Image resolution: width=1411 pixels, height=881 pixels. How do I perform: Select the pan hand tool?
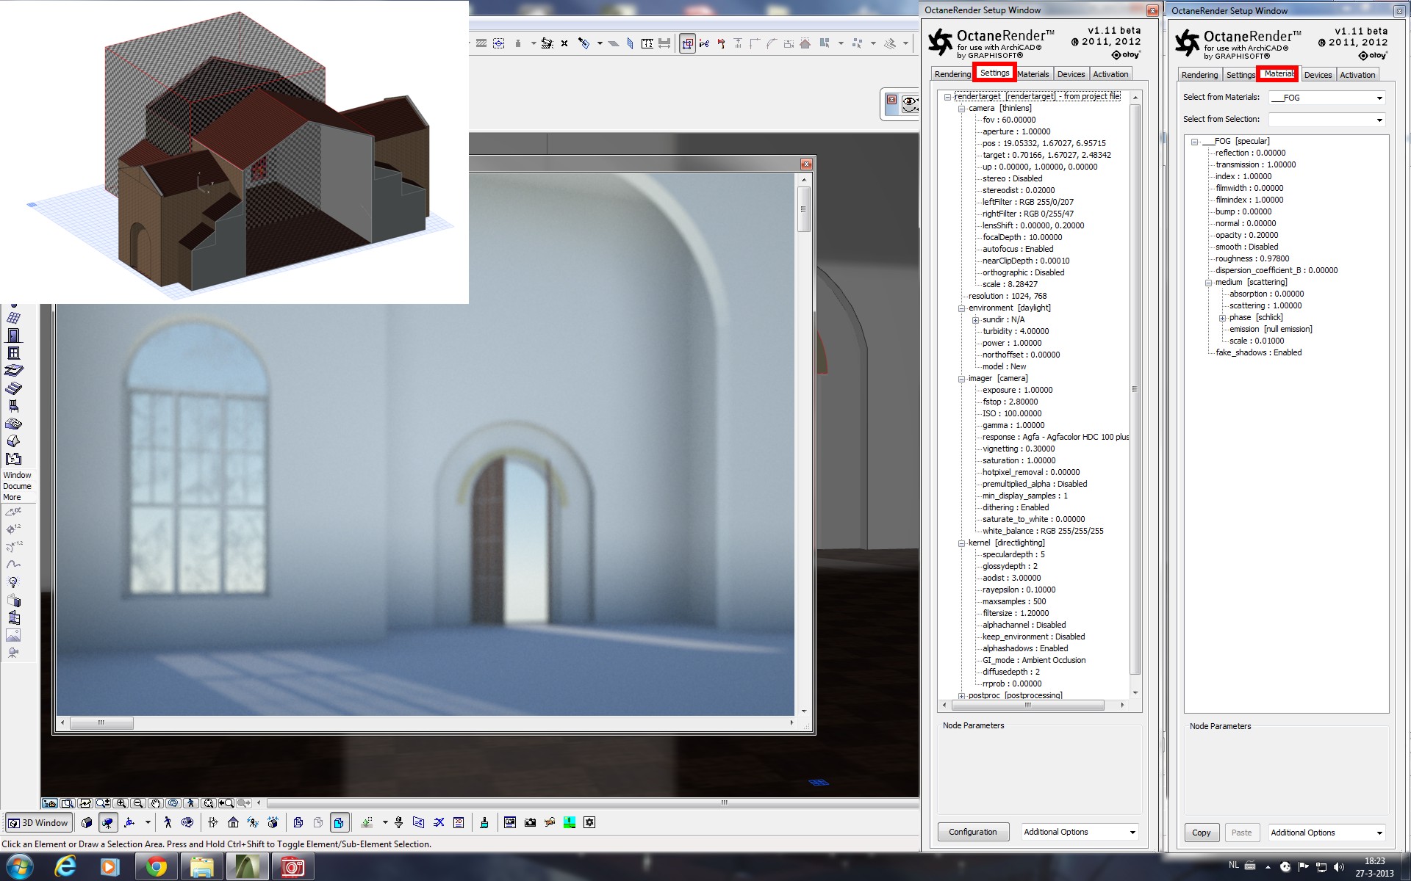click(x=156, y=803)
